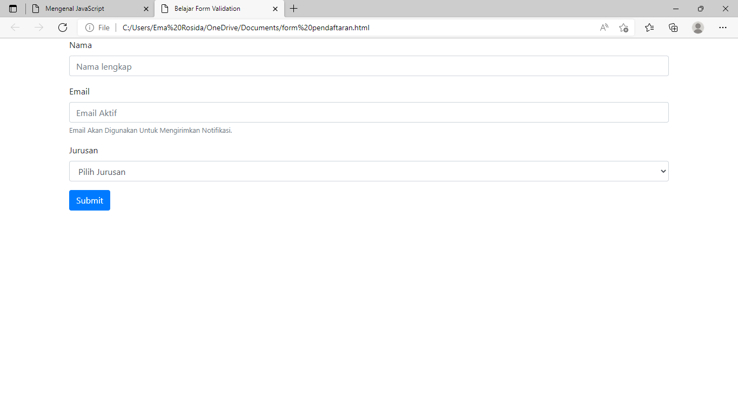Expand the Pilih Jurusan dropdown
Viewport: 738px width, 393px height.
coord(369,171)
